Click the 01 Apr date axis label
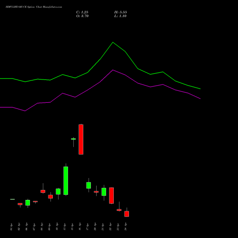Screen dimensions: 238x238 (11, 227)
